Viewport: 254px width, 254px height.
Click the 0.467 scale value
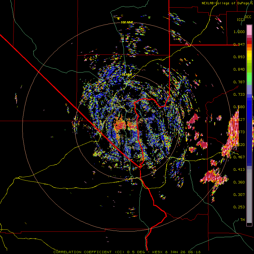click(x=239, y=157)
